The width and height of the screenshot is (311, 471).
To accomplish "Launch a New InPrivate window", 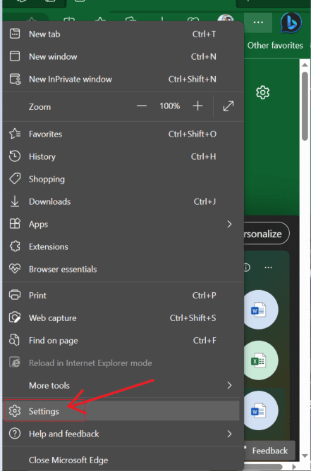I will (x=123, y=79).
